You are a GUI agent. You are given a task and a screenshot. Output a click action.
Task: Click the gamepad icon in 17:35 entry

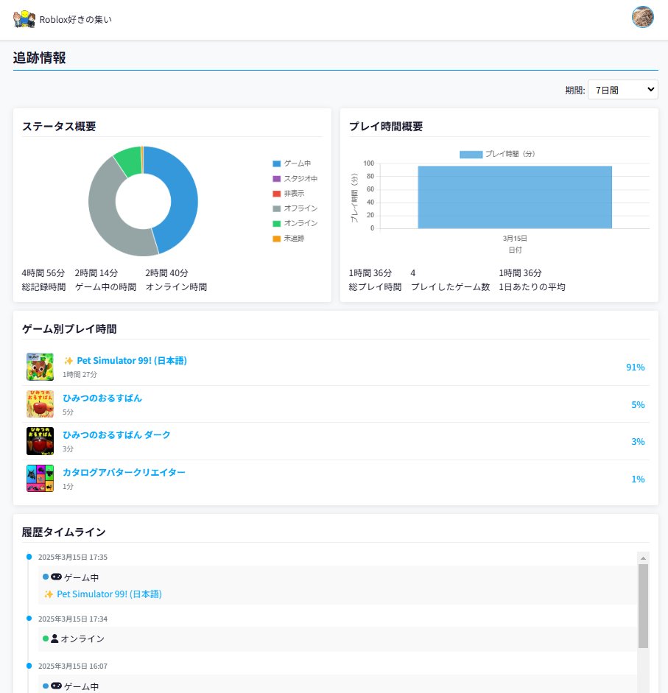coord(57,577)
